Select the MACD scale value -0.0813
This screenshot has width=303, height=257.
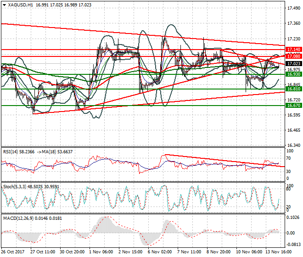[x=293, y=245]
